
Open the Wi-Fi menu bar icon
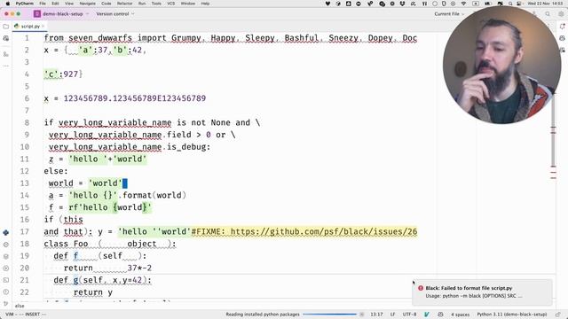(x=463, y=4)
